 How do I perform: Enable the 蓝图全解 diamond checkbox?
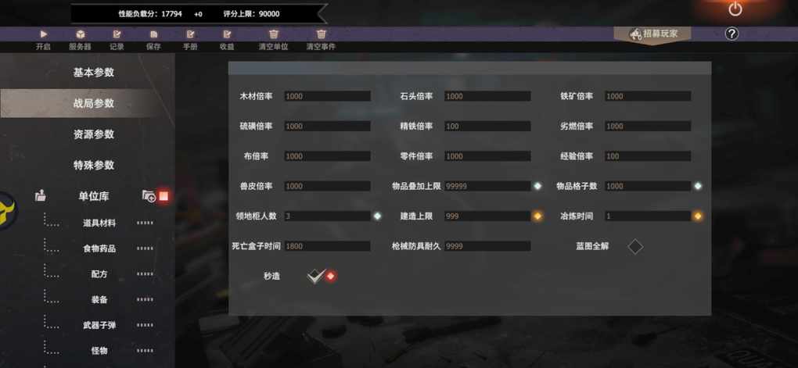coord(635,247)
